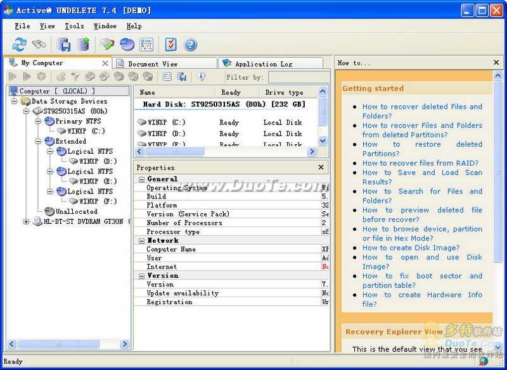
Task: Click the blue question mark Help icon
Action: click(x=190, y=44)
